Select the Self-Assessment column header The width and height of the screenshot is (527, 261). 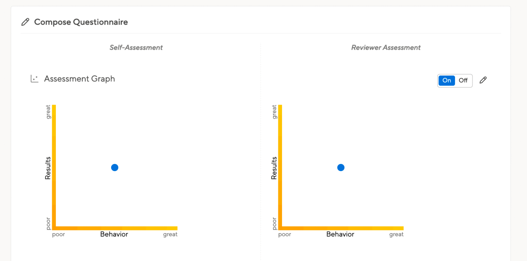tap(136, 47)
